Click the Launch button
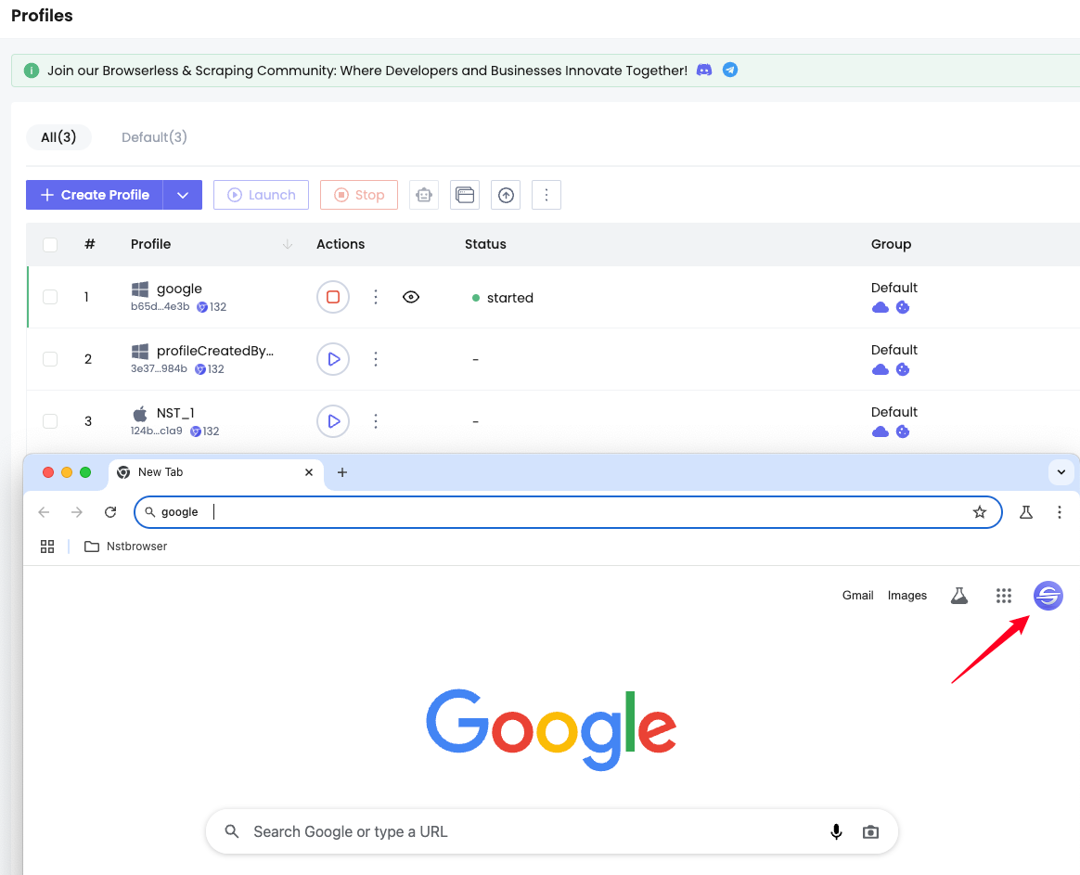 (261, 195)
